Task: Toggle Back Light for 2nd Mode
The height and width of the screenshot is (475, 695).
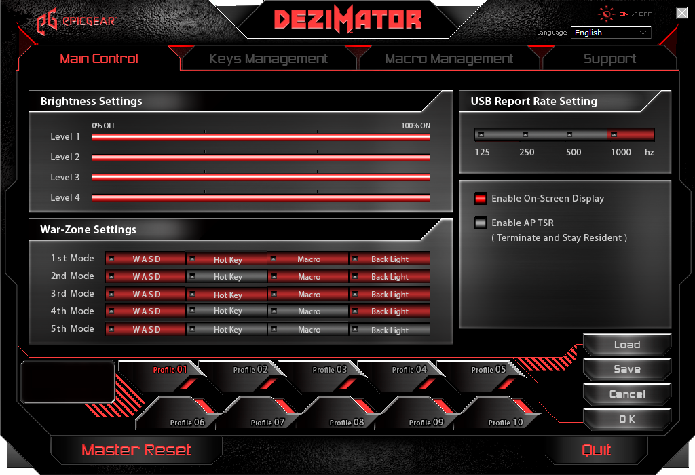Action: click(390, 276)
